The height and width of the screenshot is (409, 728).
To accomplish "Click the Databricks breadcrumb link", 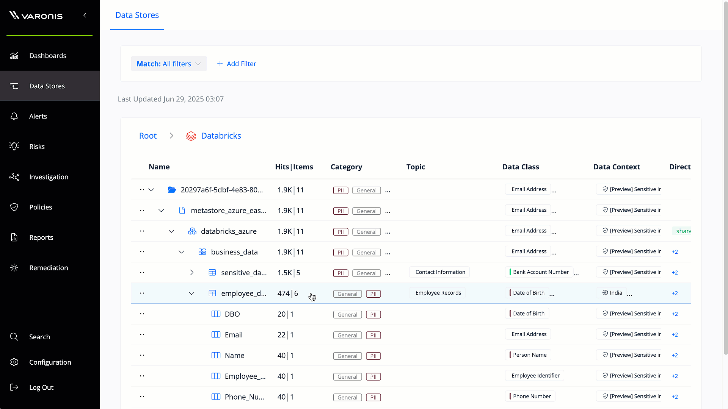I will (221, 136).
